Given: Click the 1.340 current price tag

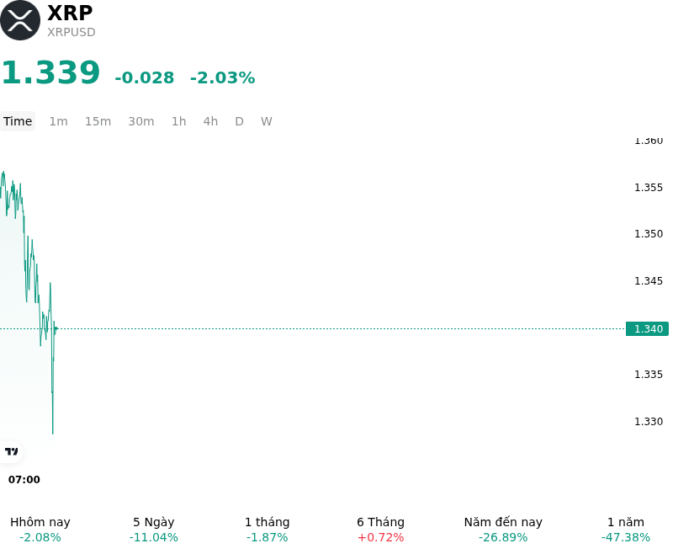Looking at the screenshot, I should (x=647, y=328).
